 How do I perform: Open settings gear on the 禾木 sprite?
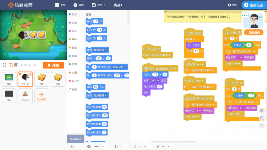pyautogui.click(x=20, y=74)
